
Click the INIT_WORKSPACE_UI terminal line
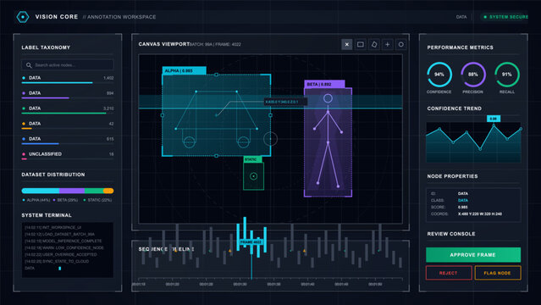tap(53, 227)
